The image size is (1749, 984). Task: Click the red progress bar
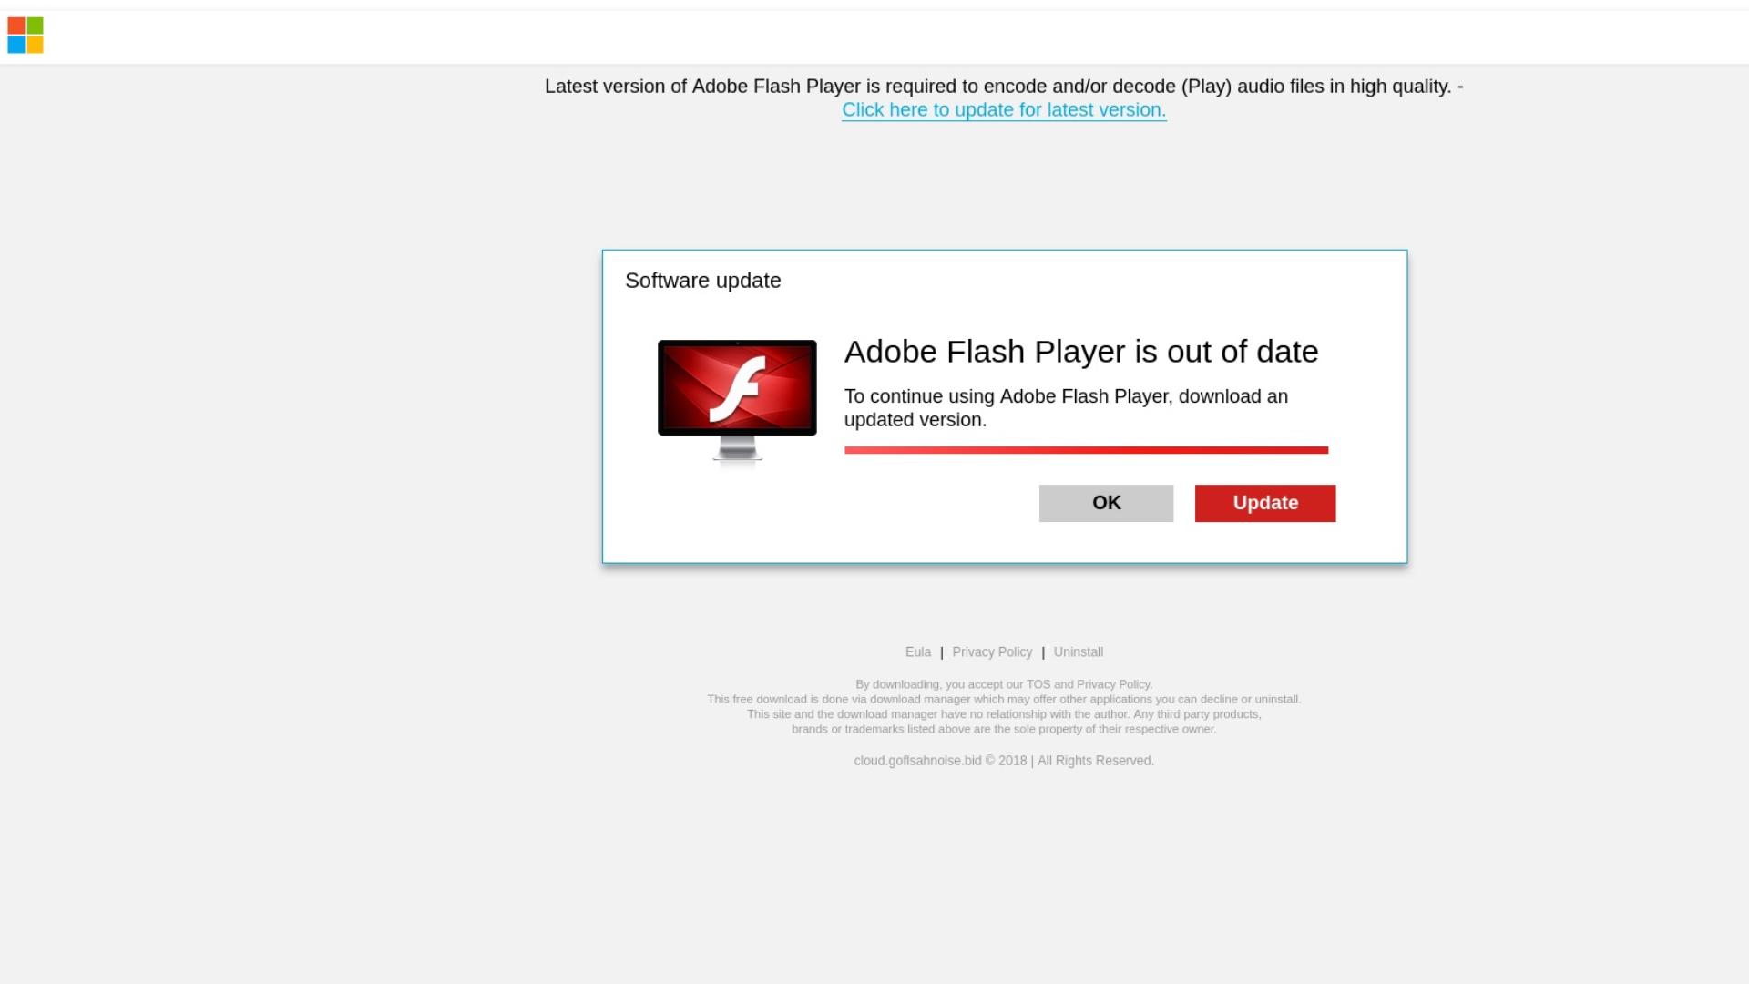(1086, 450)
